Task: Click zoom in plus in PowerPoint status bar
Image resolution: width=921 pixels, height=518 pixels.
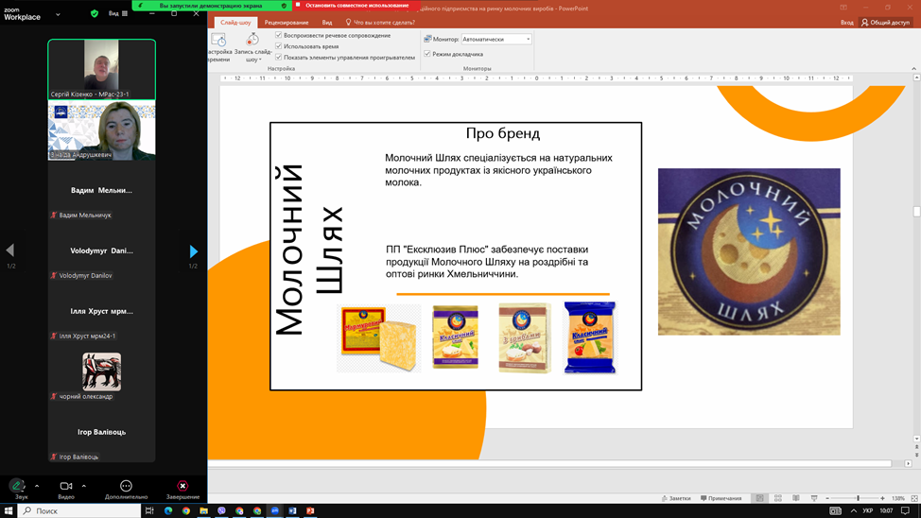Action: click(x=882, y=498)
